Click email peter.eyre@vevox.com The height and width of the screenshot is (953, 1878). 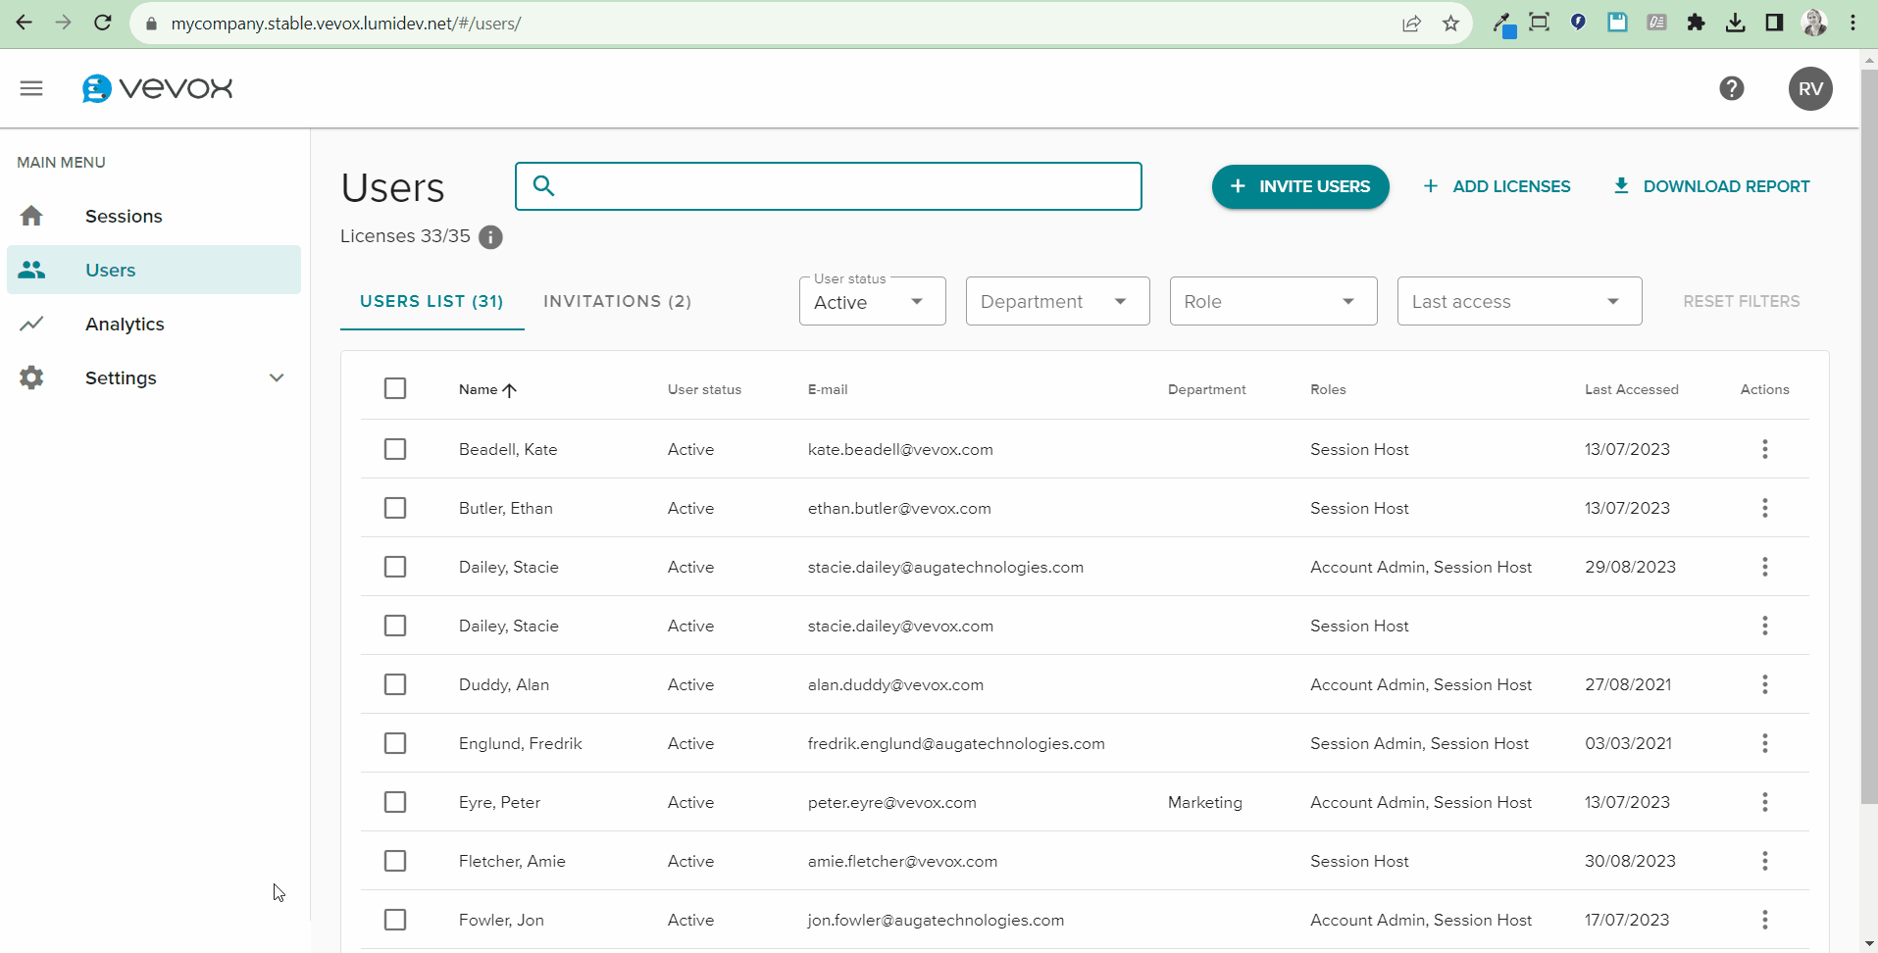[892, 802]
